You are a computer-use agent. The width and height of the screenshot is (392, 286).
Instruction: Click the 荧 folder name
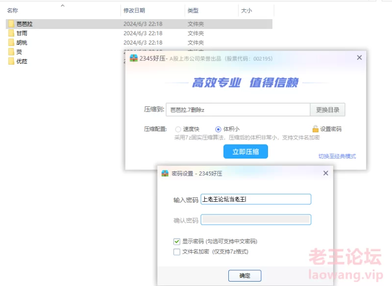(x=19, y=52)
